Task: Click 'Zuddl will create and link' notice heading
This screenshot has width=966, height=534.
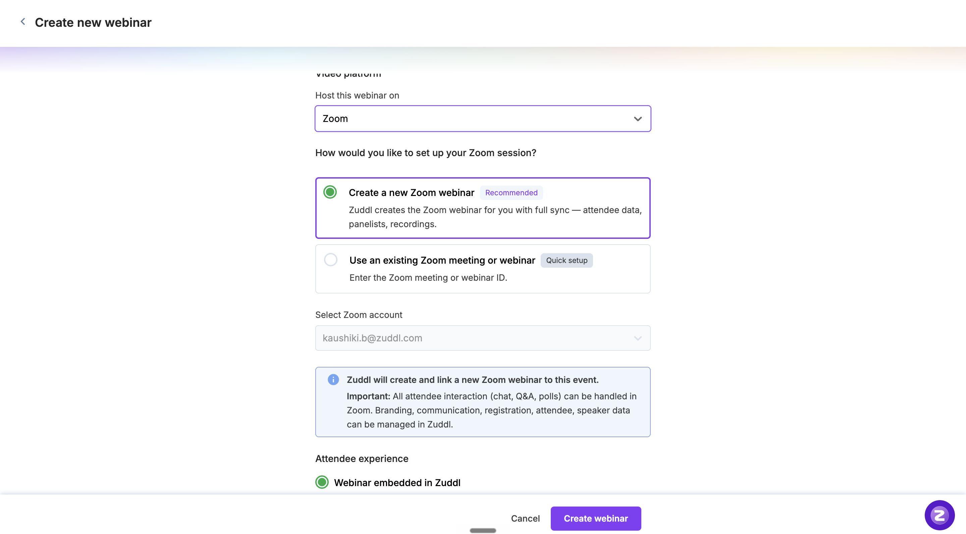Action: click(x=473, y=380)
